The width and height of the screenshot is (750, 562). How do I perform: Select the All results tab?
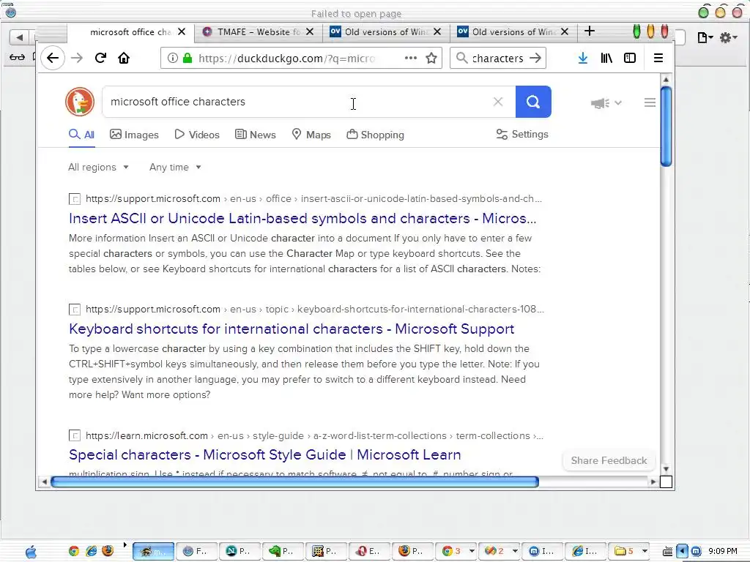pos(82,135)
